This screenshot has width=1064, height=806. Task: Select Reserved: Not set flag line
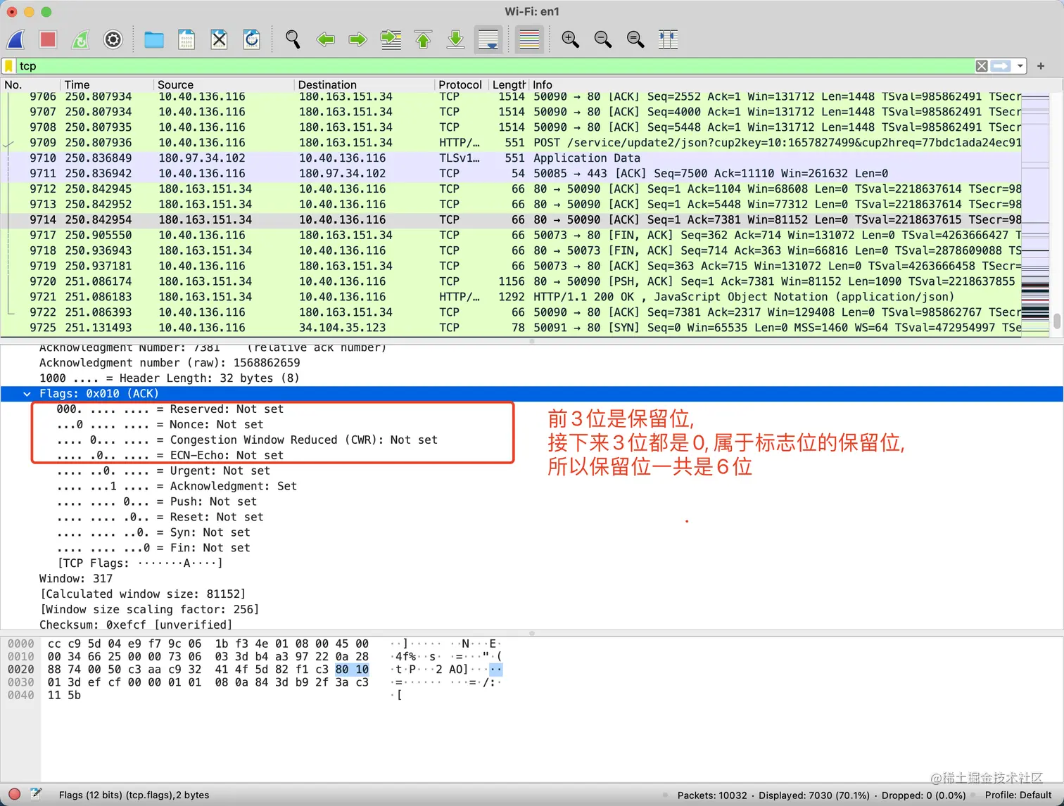click(170, 409)
